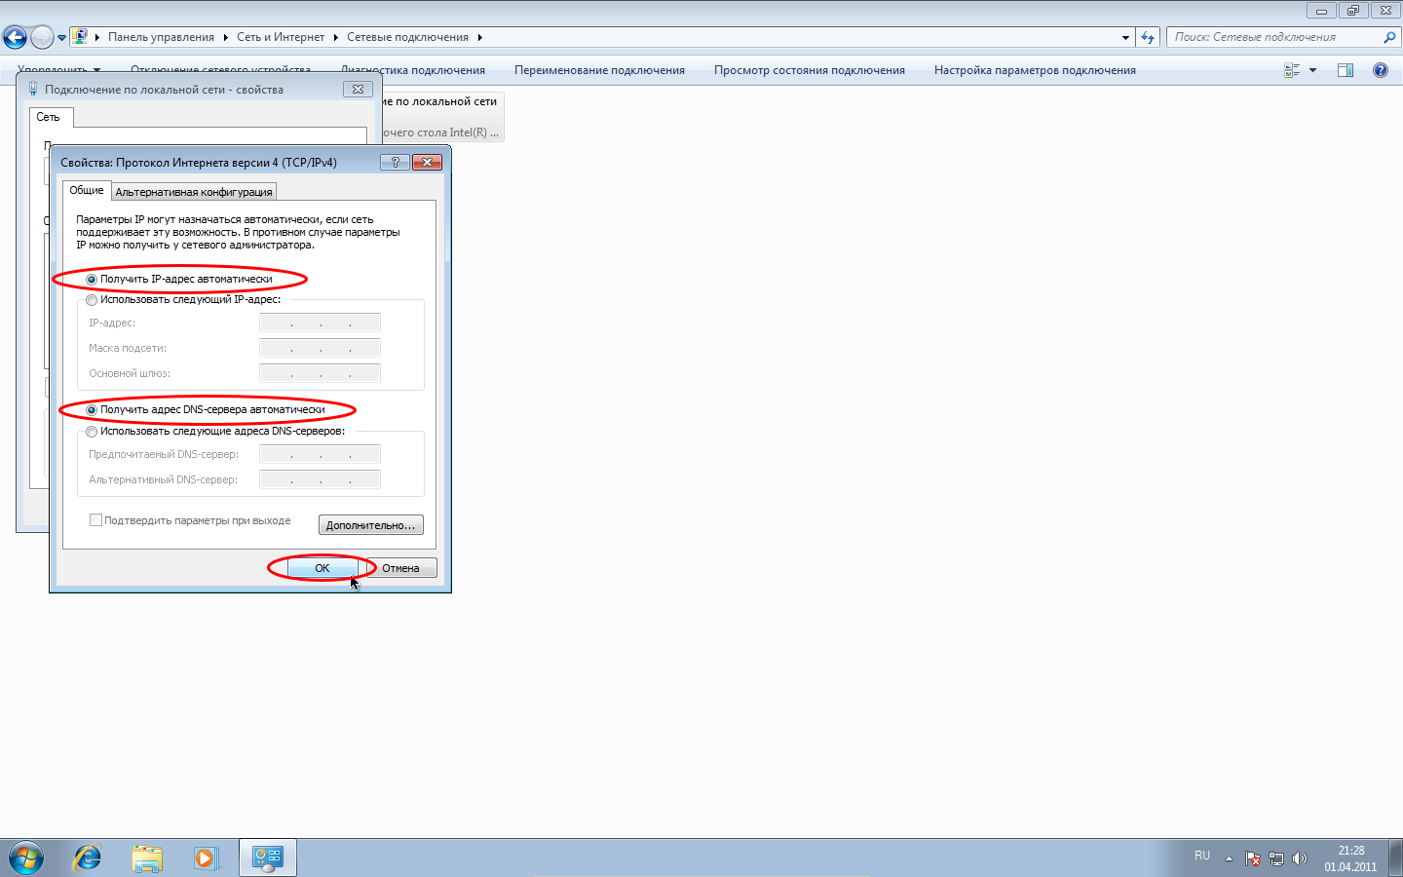Viewport: 1403px width, 877px height.
Task: Select Получить адрес DNS-сервера автоматически
Action: coord(207,409)
